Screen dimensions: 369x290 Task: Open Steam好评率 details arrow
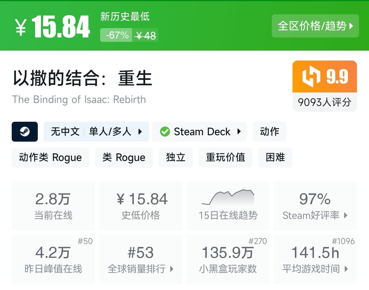pos(346,216)
